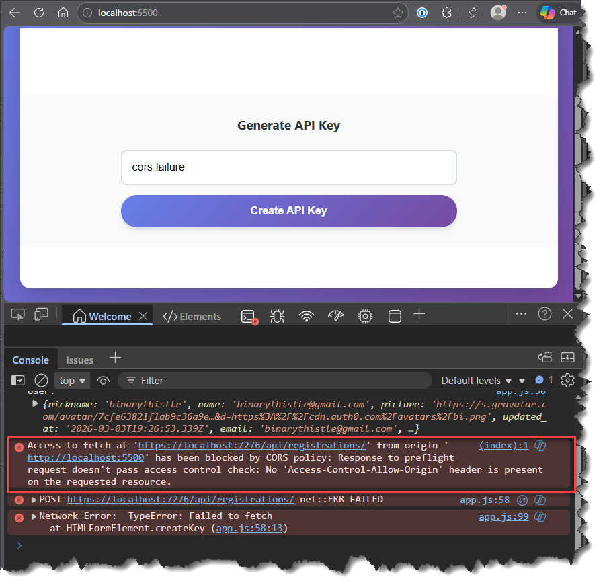The image size is (605, 587).
Task: Click the Inspect element picker icon
Action: tap(17, 315)
